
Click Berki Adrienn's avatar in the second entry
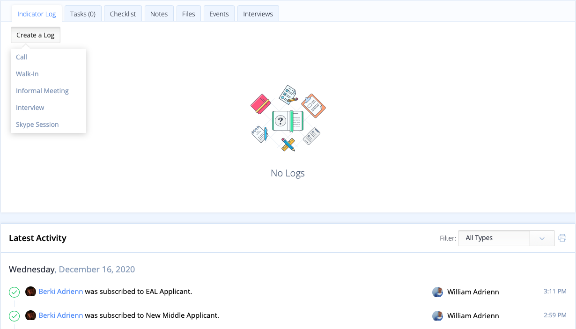[30, 315]
